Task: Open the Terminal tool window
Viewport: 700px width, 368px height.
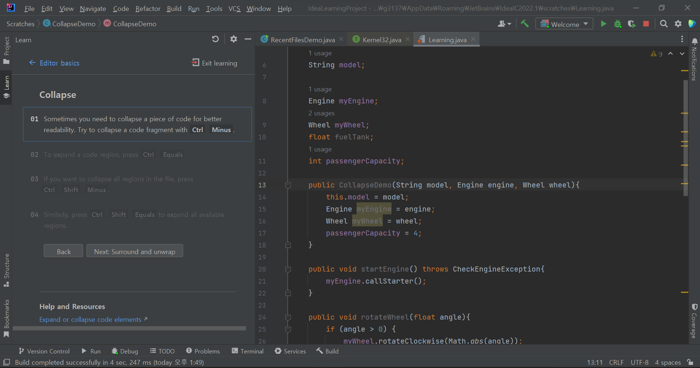Action: [248, 351]
